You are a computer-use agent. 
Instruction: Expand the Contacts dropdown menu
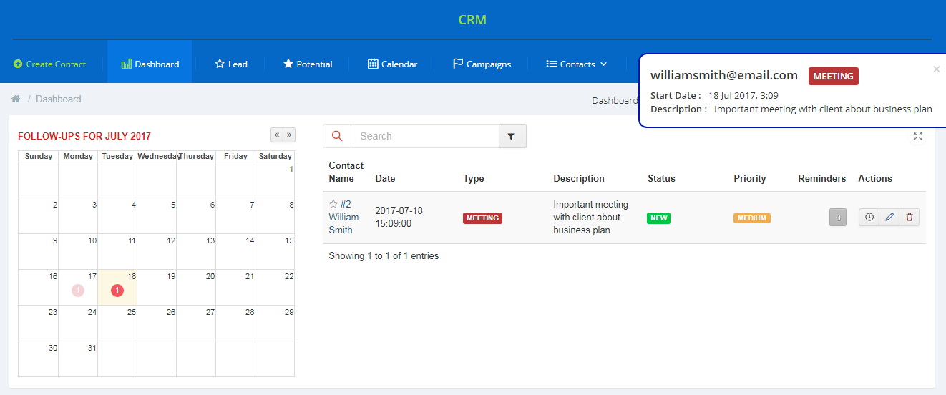pyautogui.click(x=577, y=64)
